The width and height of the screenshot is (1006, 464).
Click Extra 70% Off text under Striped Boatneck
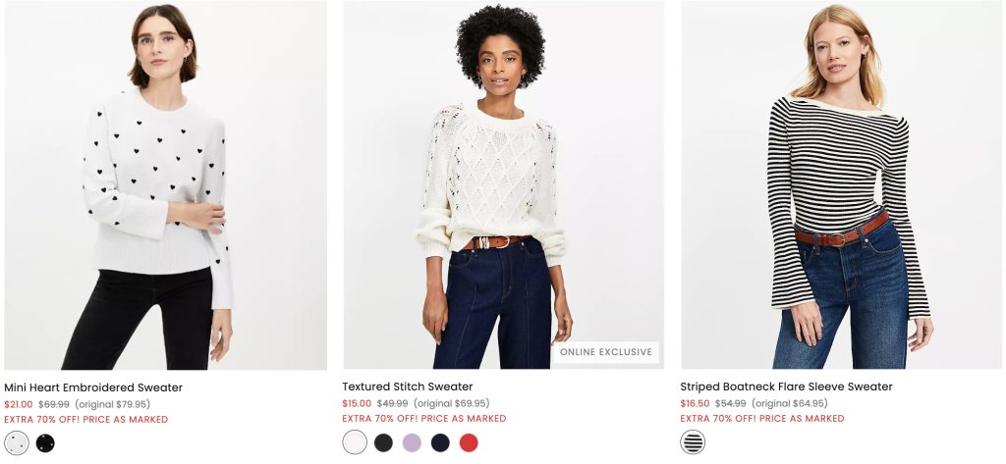click(762, 419)
